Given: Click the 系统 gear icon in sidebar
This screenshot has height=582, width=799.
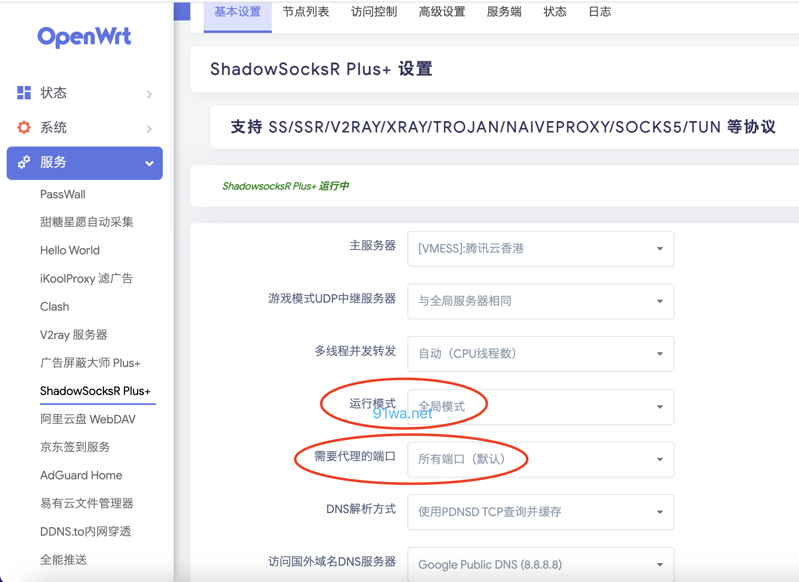Looking at the screenshot, I should pyautogui.click(x=24, y=127).
